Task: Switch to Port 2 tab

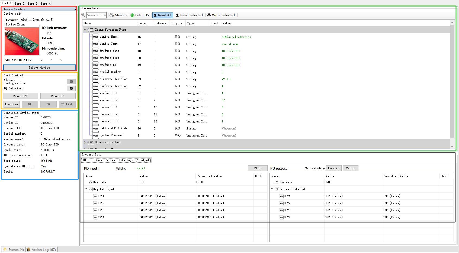Action: coord(20,4)
